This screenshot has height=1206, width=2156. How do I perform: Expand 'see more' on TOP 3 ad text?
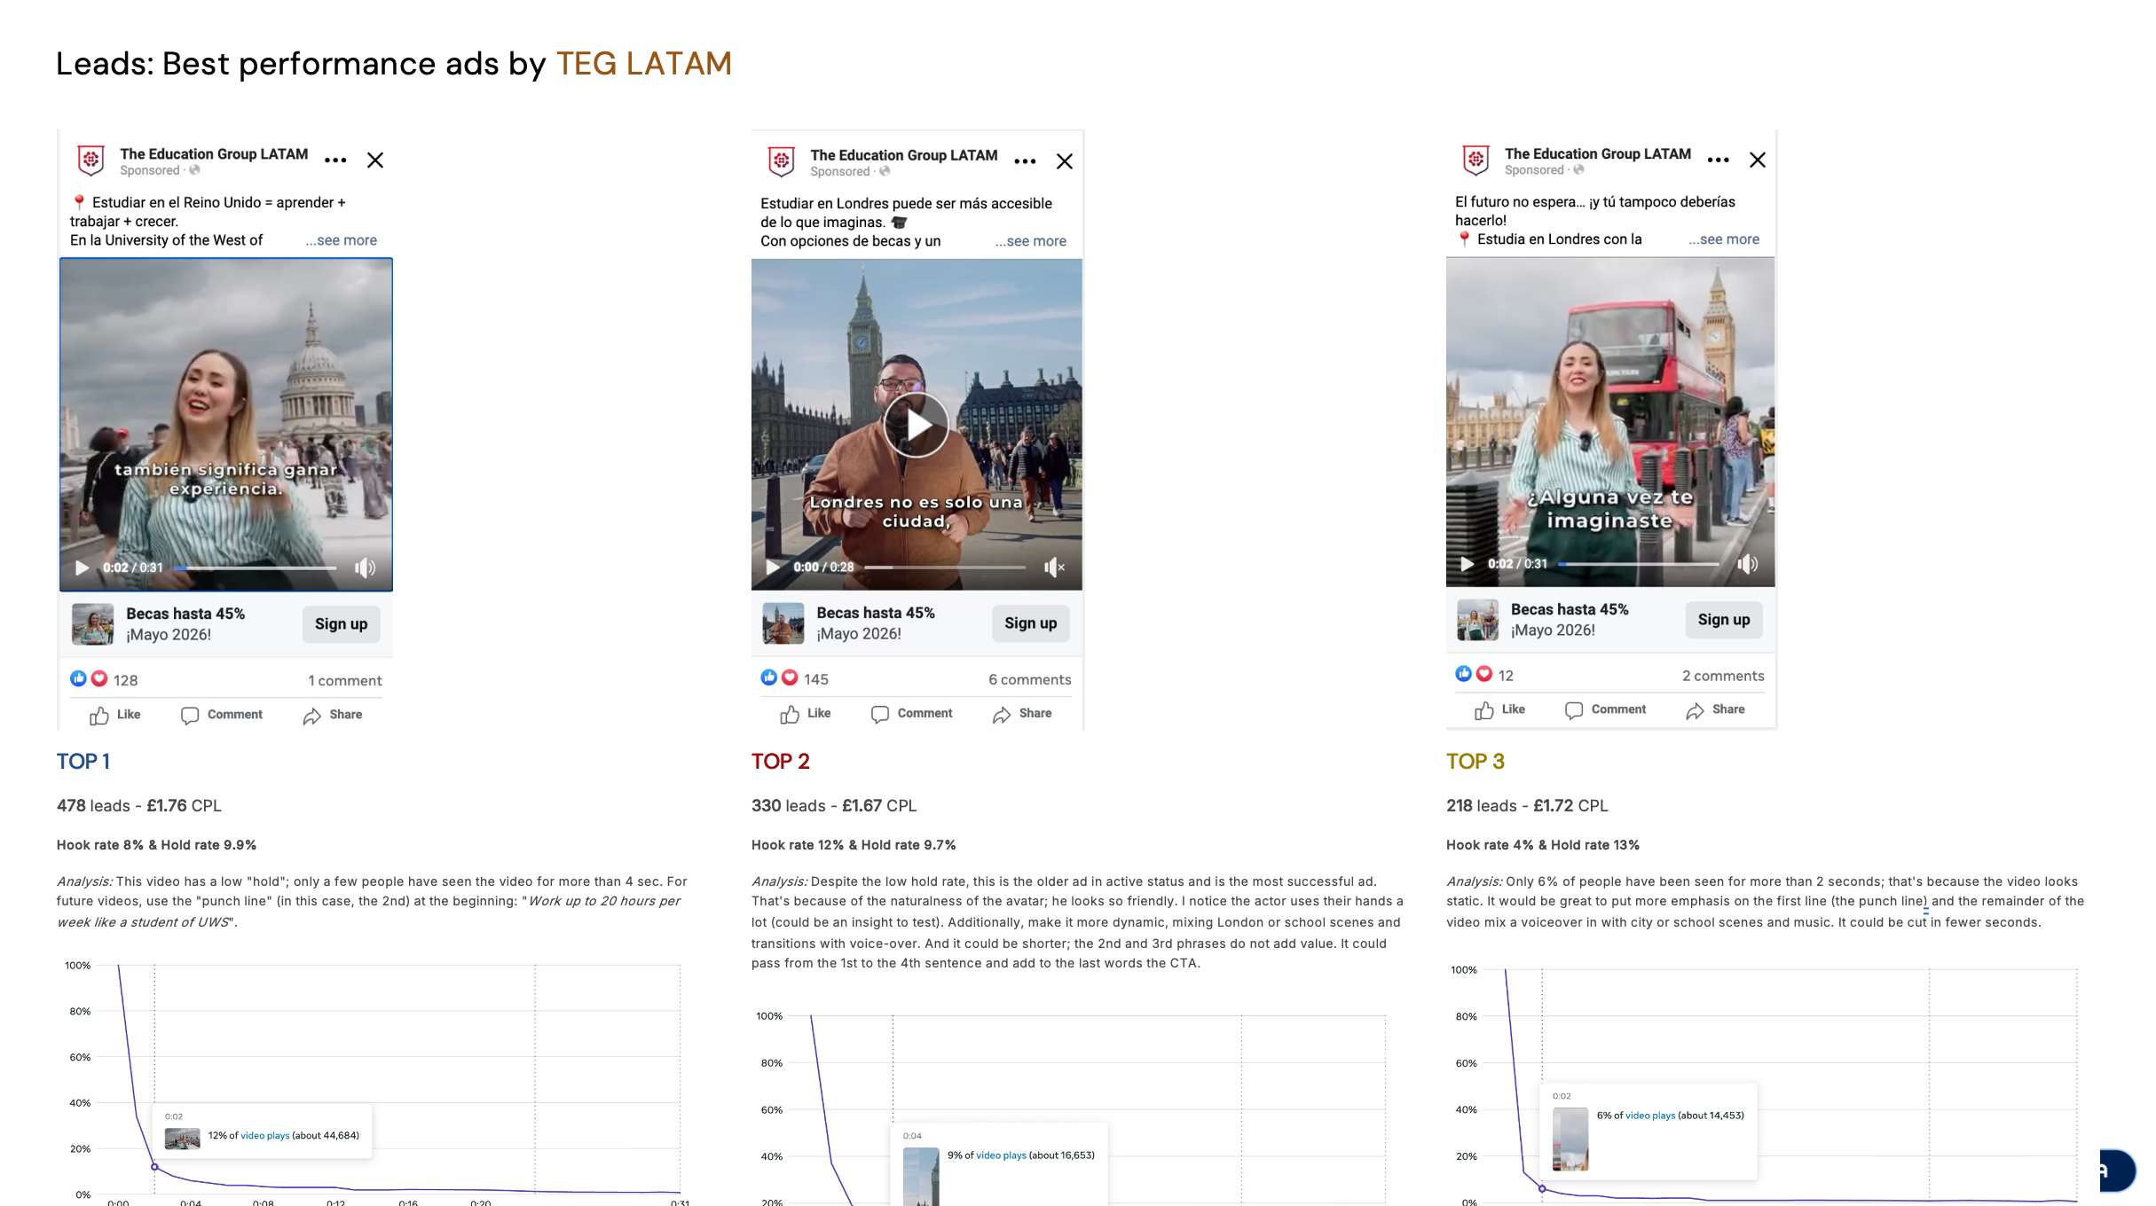click(x=1724, y=239)
